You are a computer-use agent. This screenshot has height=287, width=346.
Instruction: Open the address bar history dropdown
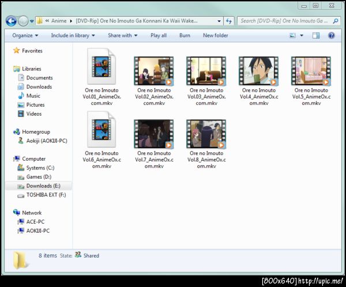pos(219,21)
